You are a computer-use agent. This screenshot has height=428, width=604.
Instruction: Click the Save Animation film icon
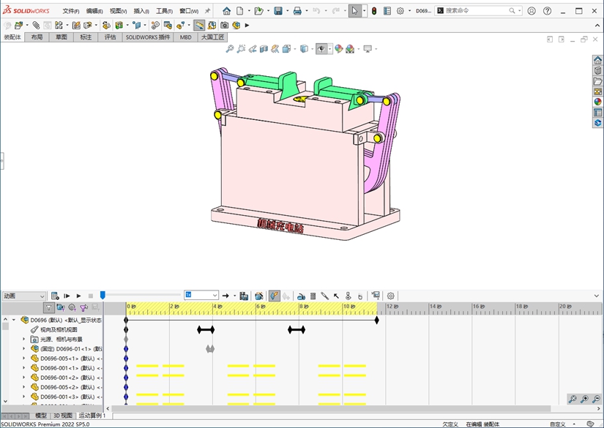click(244, 296)
